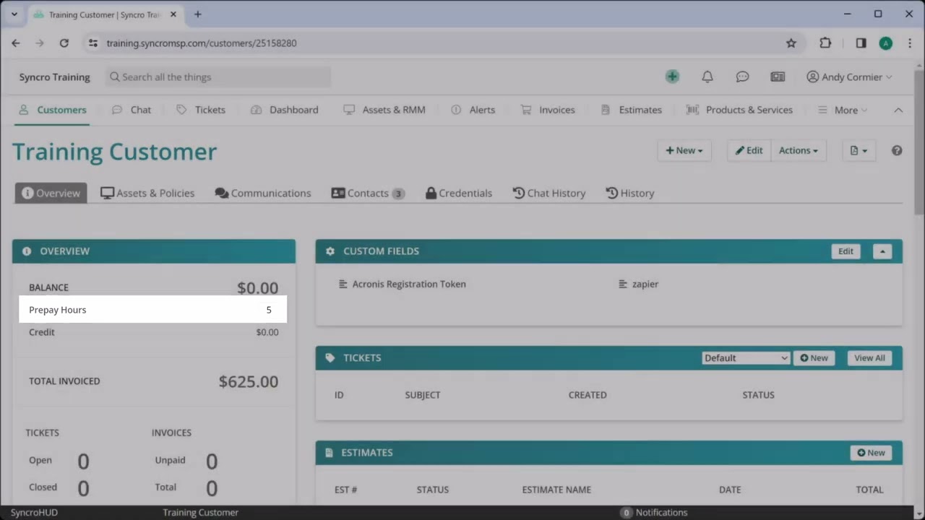925x520 pixels.
Task: Open the New dropdown button
Action: point(684,150)
